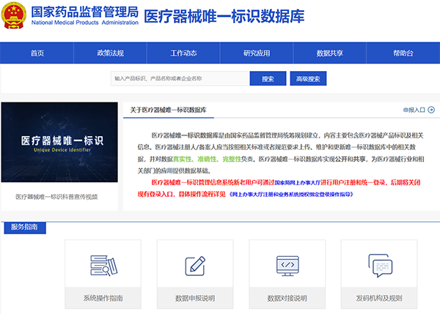Click the 搜索 button

pos(268,78)
